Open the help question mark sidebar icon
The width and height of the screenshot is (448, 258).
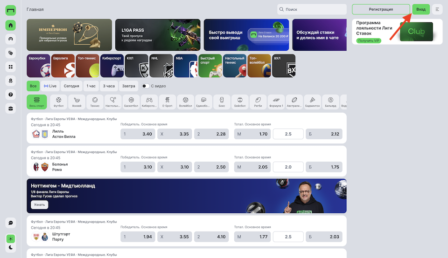[x=11, y=95]
